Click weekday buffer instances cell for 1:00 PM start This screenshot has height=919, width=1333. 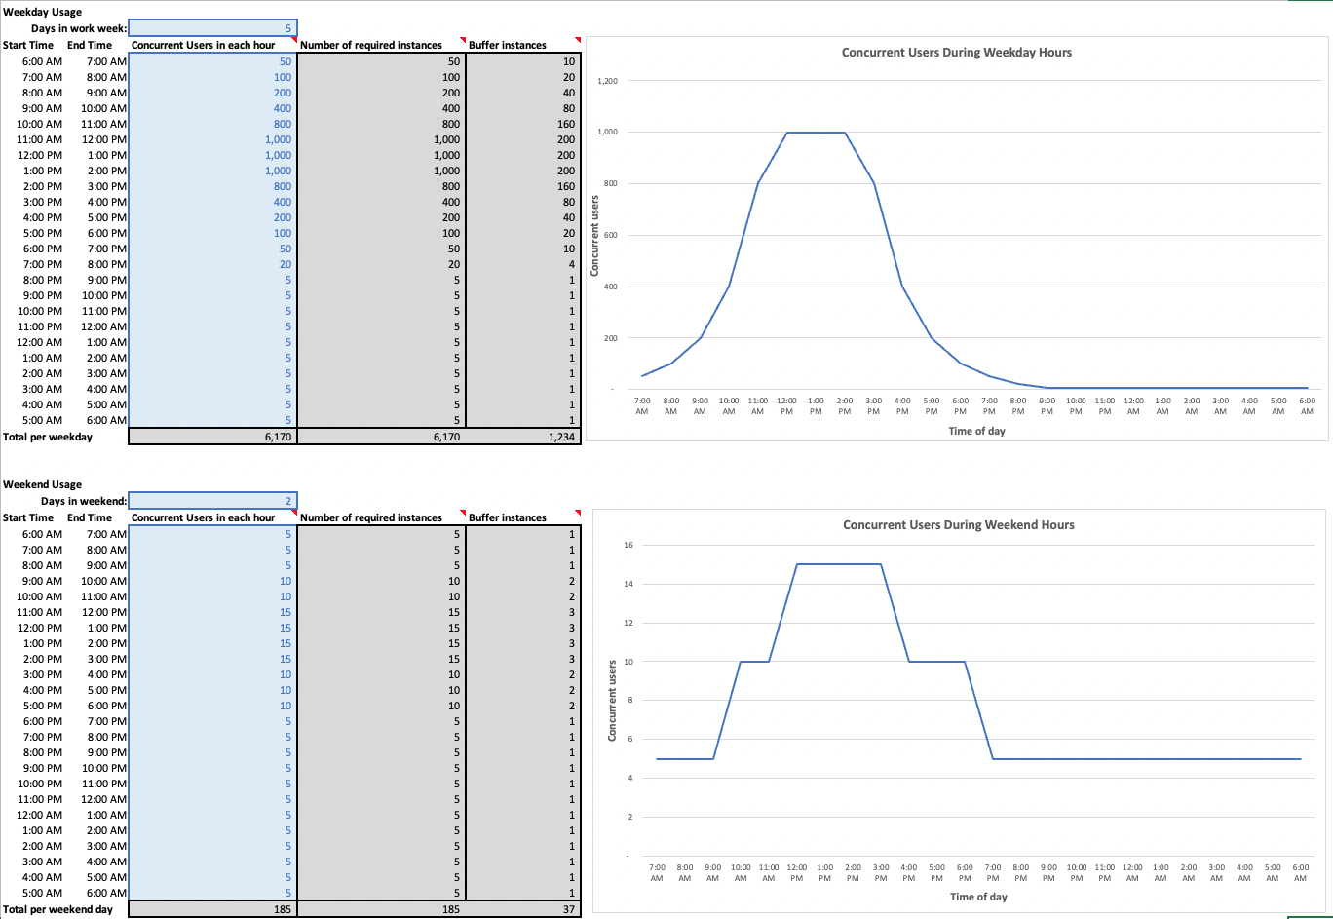point(523,171)
